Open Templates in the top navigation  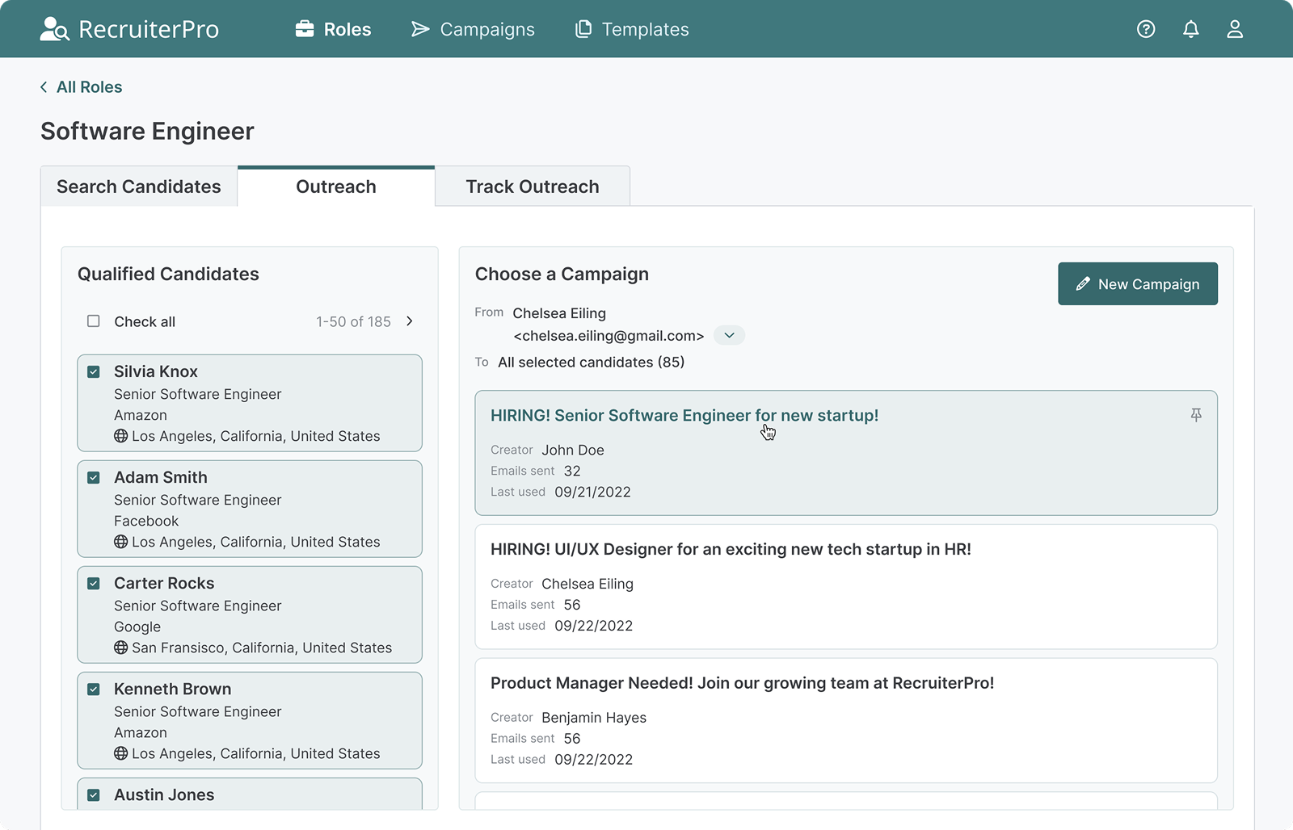pyautogui.click(x=632, y=29)
